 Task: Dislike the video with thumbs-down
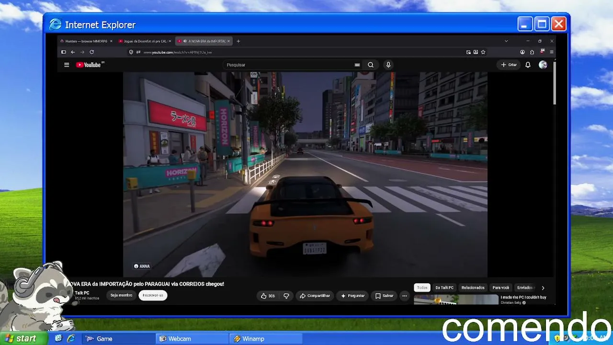[286, 296]
